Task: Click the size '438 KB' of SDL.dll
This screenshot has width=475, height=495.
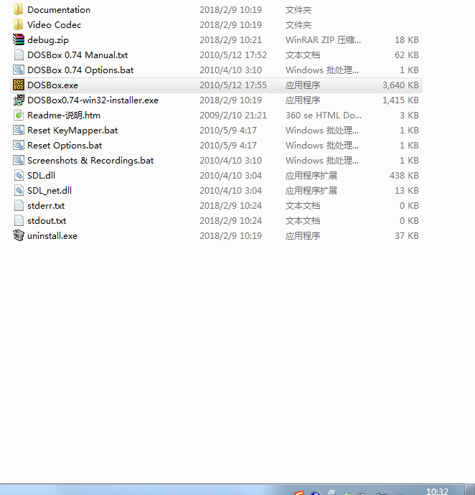Action: (404, 176)
